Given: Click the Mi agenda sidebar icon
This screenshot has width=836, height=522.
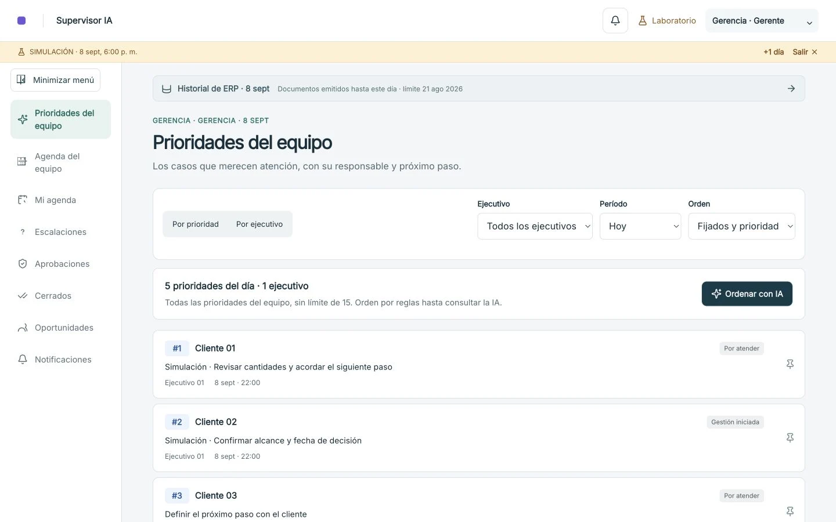Looking at the screenshot, I should click(22, 200).
